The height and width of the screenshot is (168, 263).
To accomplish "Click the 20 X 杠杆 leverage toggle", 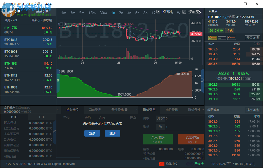I will click(x=216, y=30).
